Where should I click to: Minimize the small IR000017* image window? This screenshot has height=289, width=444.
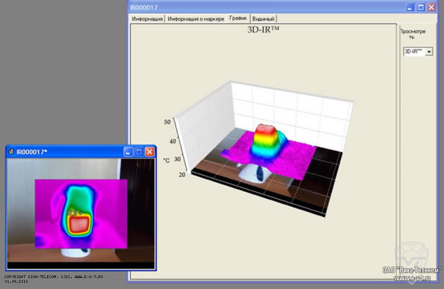click(x=128, y=152)
